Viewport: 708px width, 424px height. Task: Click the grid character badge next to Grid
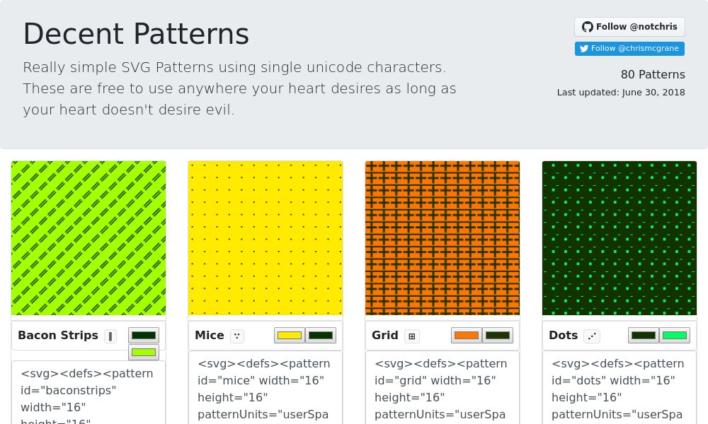pyautogui.click(x=412, y=336)
